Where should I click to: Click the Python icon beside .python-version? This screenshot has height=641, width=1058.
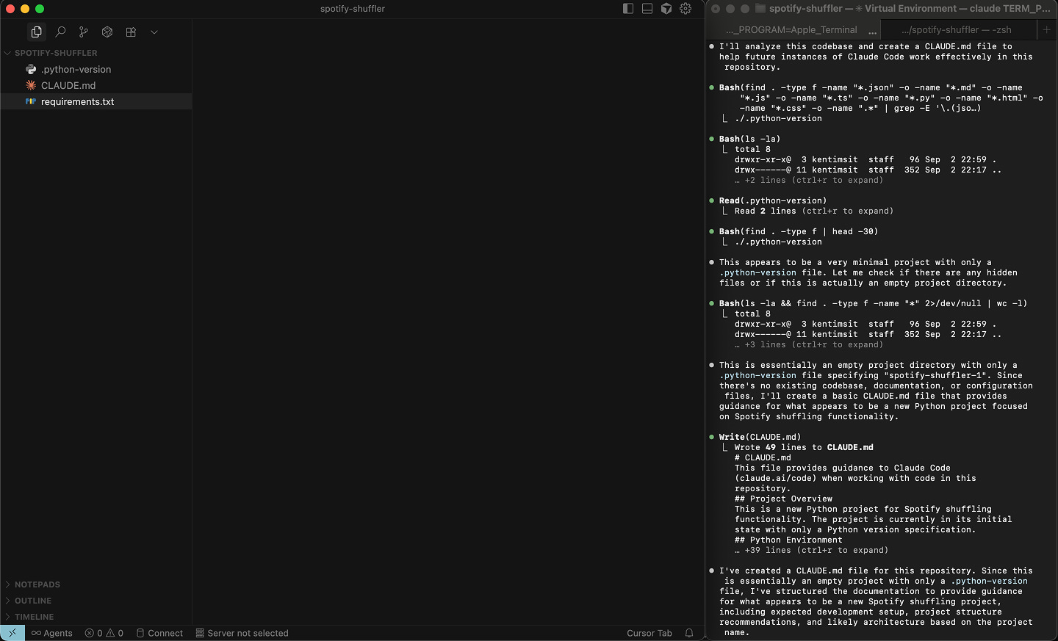pos(31,69)
